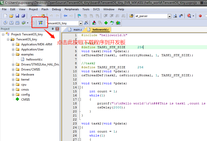The width and height of the screenshot is (207, 141).
Task: Start the debug session with the magnifier-d icon
Action: [x=189, y=16]
